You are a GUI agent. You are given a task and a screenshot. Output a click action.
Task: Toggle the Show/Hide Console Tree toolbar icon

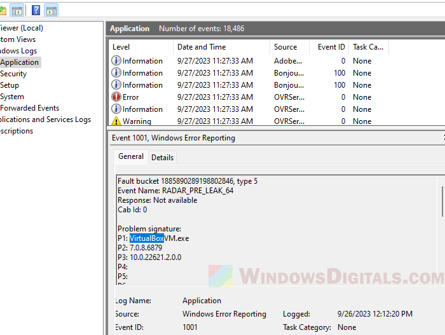point(17,11)
